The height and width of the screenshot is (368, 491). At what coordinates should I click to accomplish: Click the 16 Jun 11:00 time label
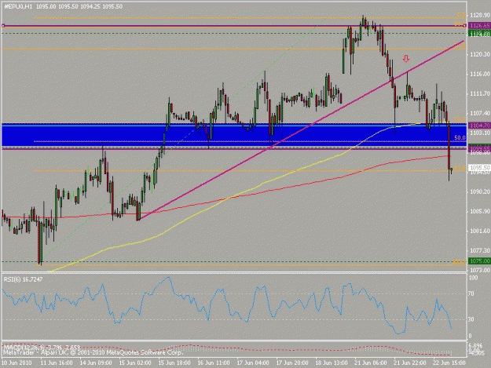coord(214,363)
